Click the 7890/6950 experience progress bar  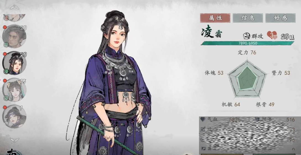pyautogui.click(x=247, y=43)
